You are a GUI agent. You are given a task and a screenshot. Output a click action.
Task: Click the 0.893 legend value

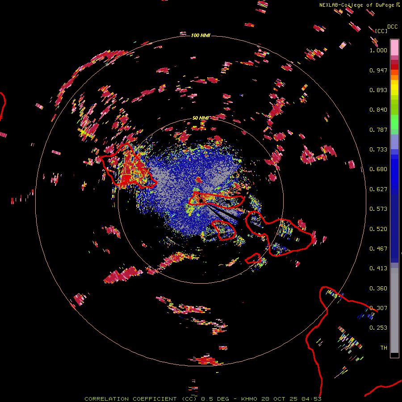(378, 90)
